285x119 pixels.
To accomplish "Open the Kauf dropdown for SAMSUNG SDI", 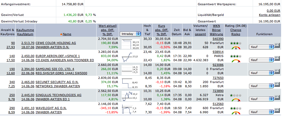I will click(x=261, y=73).
